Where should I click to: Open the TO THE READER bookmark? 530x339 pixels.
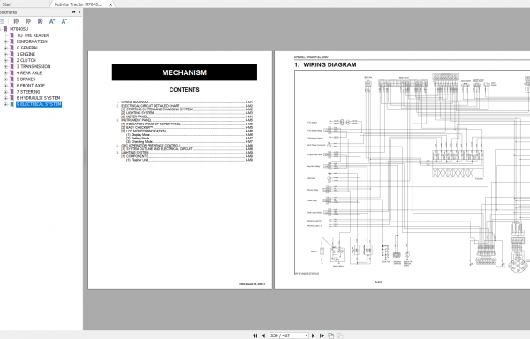click(x=33, y=35)
